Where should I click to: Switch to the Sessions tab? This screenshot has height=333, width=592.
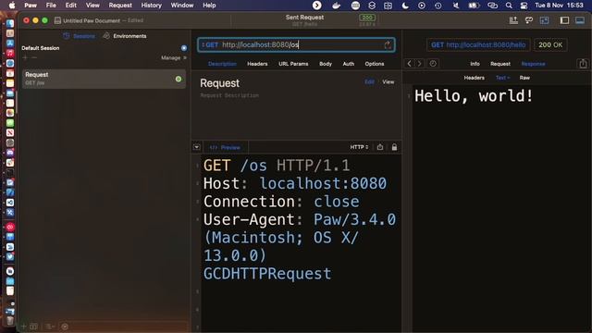80,36
